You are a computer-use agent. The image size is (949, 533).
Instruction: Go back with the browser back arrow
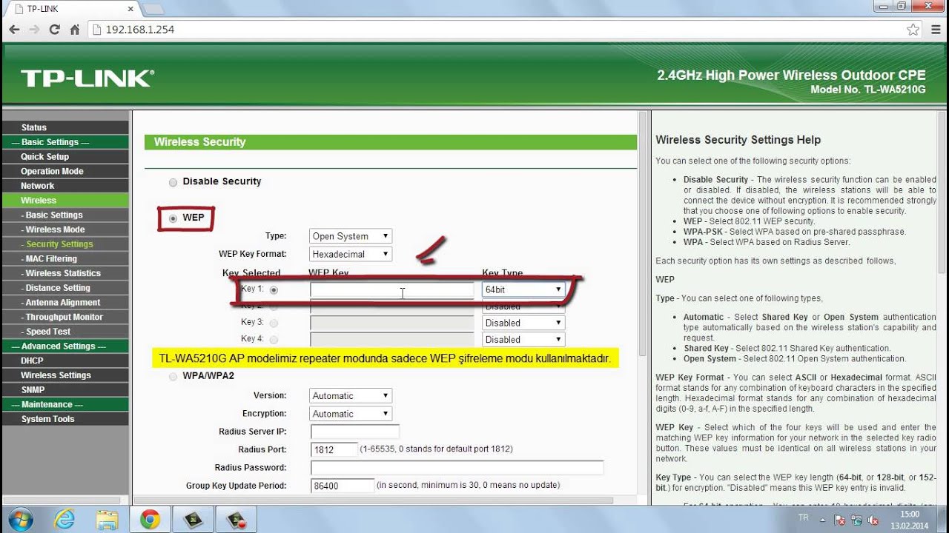14,30
